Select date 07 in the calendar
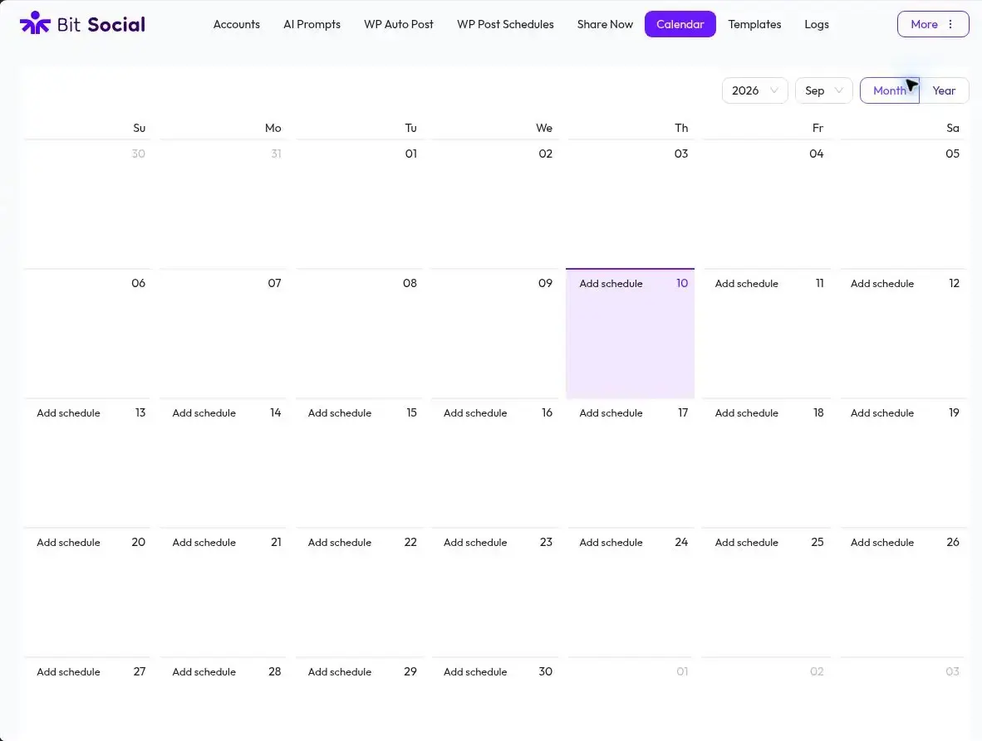 click(274, 283)
